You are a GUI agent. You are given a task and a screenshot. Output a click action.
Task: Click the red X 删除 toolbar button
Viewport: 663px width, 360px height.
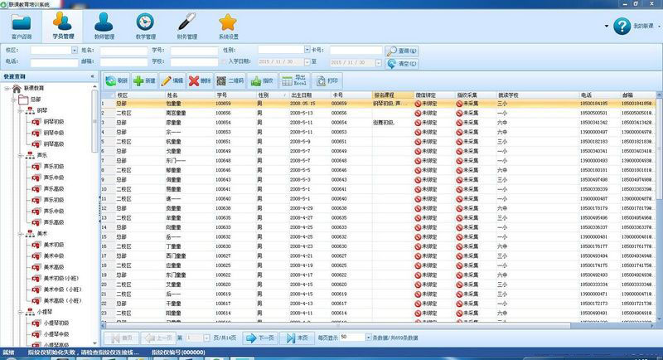point(200,80)
